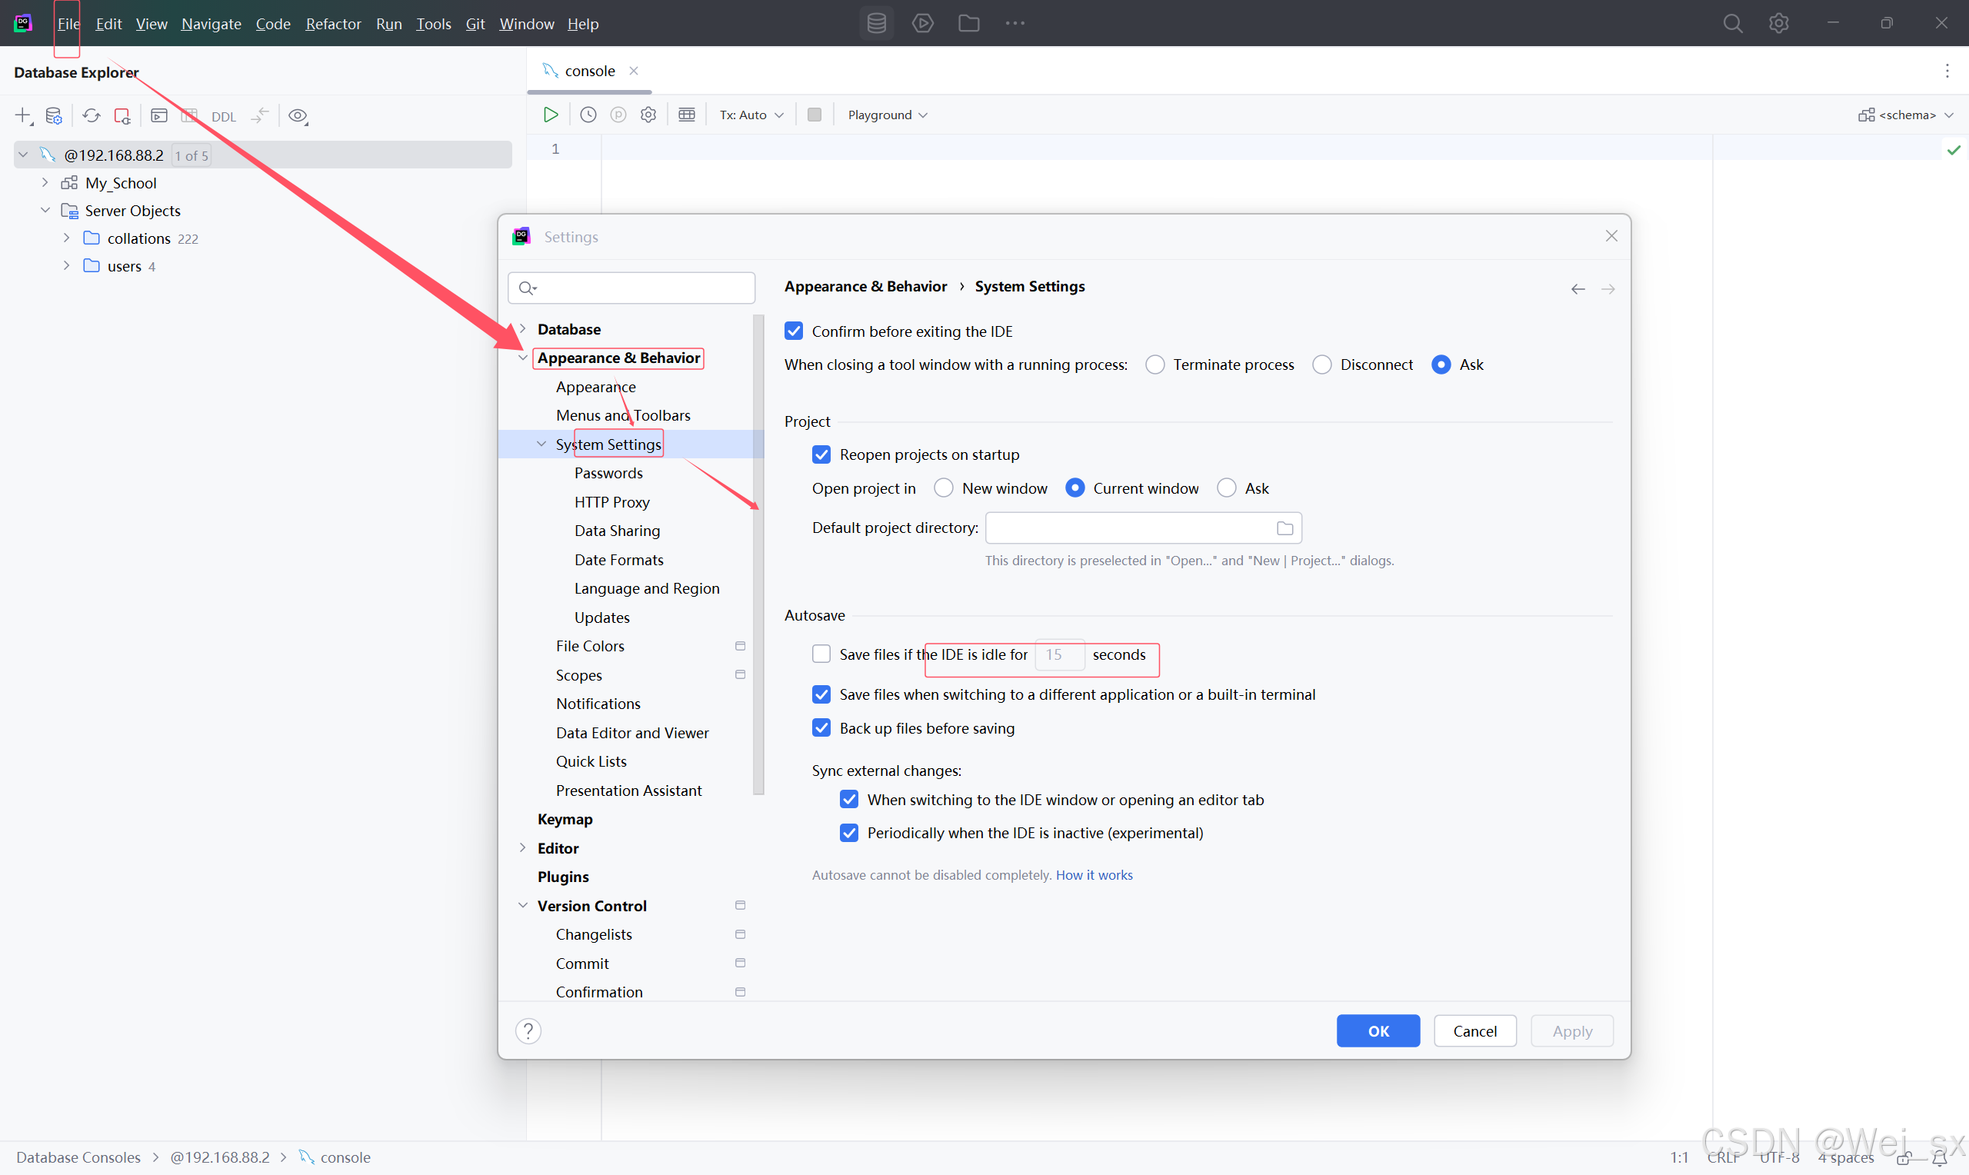Open the view options eye icon
Screen dimensions: 1969x1175
tap(298, 115)
